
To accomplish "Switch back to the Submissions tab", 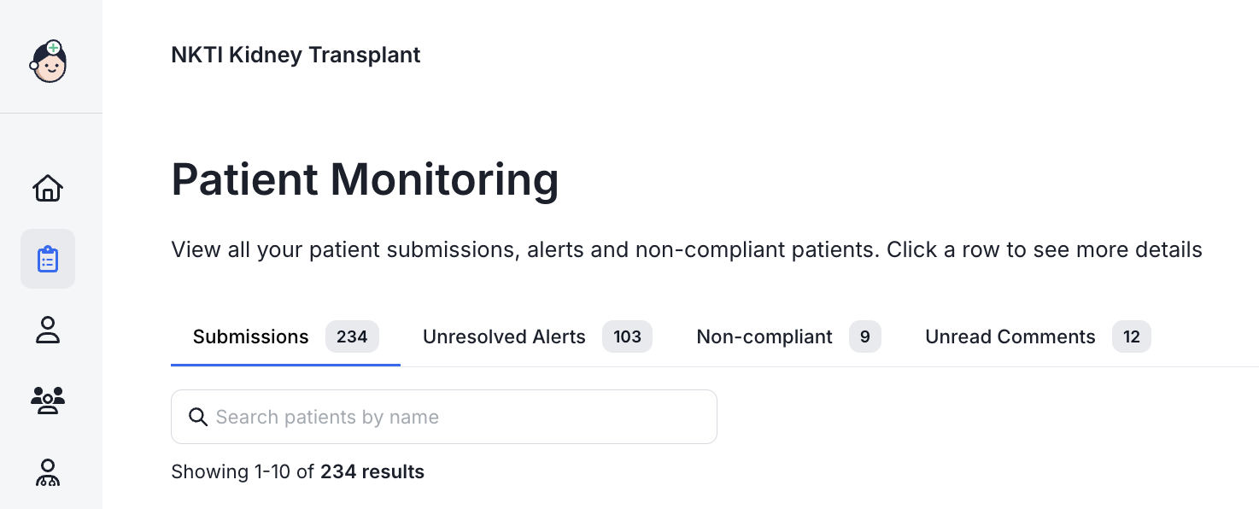I will [250, 336].
